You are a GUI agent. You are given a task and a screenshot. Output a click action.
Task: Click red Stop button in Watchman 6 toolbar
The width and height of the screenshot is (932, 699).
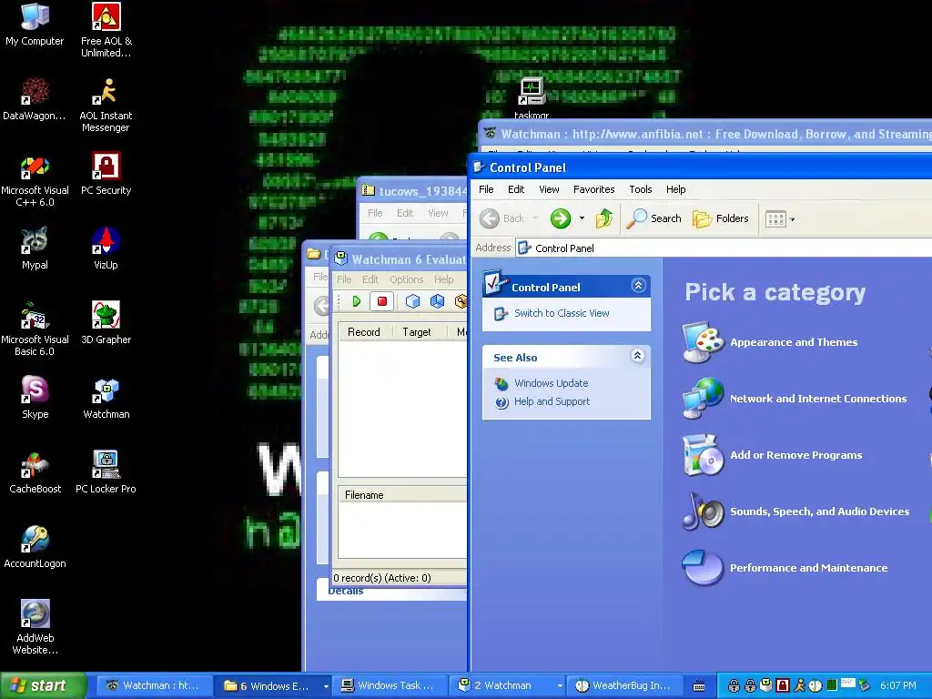(x=382, y=301)
